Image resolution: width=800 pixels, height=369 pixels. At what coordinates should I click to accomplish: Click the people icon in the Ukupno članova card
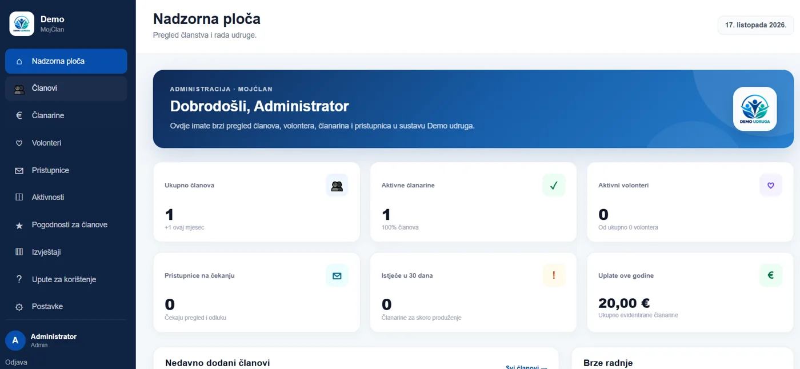tap(337, 186)
